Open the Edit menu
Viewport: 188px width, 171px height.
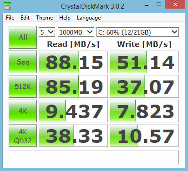[25, 18]
